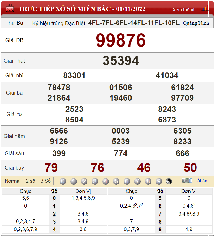
Task: Select fourth prize number 8504
Action: pos(74,120)
